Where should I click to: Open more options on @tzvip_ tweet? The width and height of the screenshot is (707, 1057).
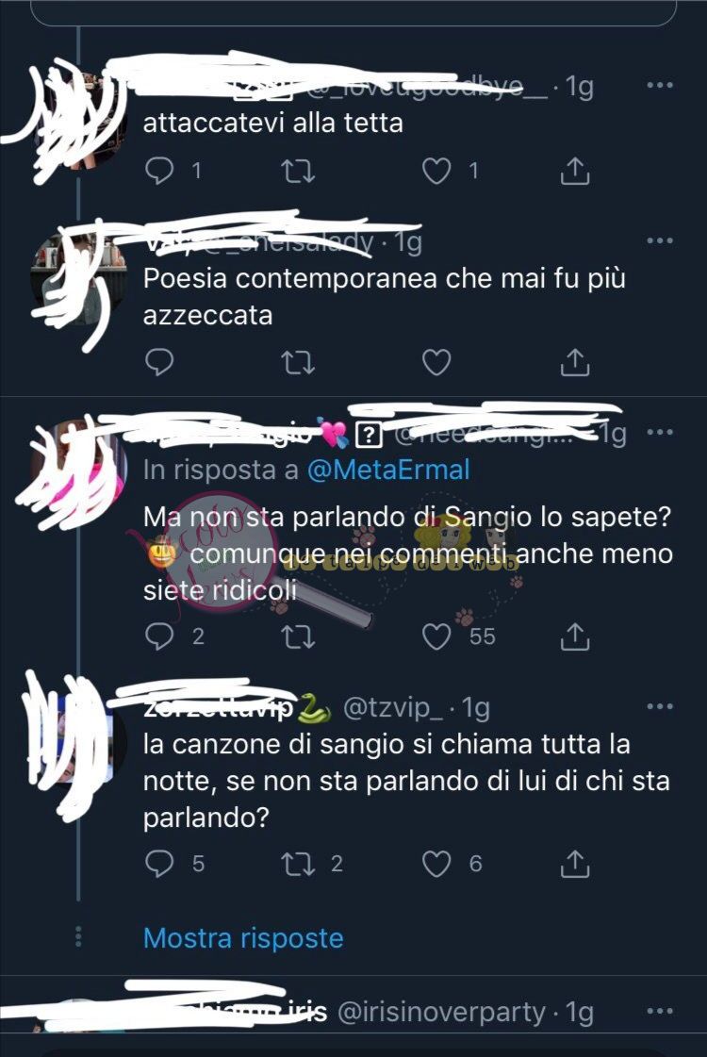[659, 706]
